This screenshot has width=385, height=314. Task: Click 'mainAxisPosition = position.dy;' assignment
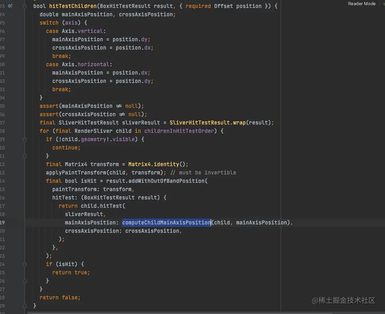coord(101,40)
